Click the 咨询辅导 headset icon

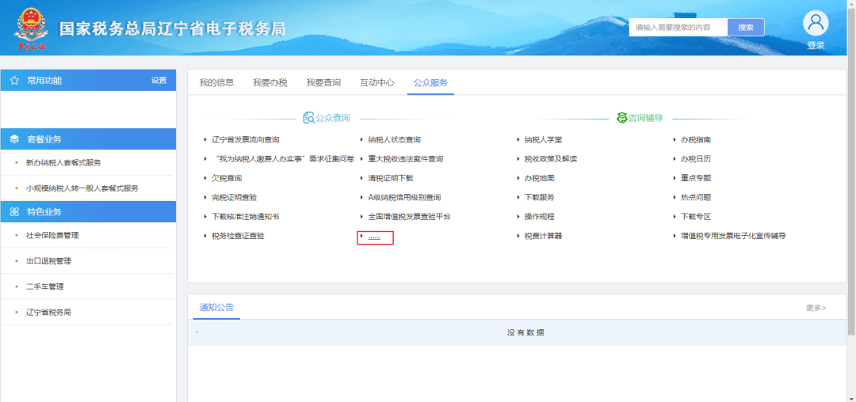(622, 118)
